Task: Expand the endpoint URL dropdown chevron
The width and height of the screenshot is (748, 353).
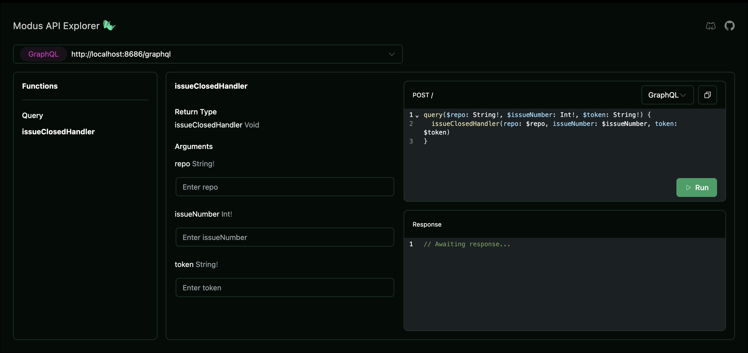Action: (x=392, y=54)
